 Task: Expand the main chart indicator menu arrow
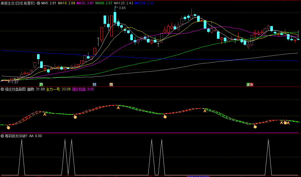click(x=38, y=3)
